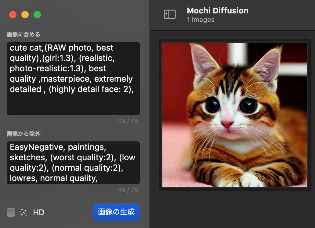Toggle the sidebar panel icon

click(170, 14)
